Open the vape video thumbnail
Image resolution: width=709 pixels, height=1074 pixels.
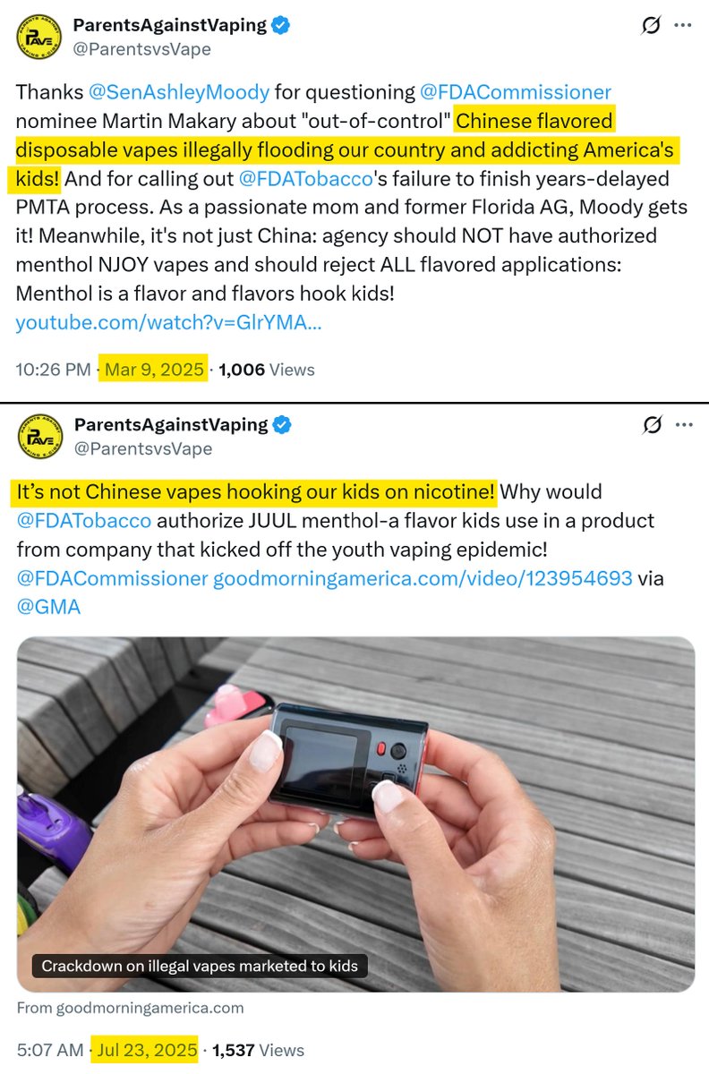coord(355,812)
